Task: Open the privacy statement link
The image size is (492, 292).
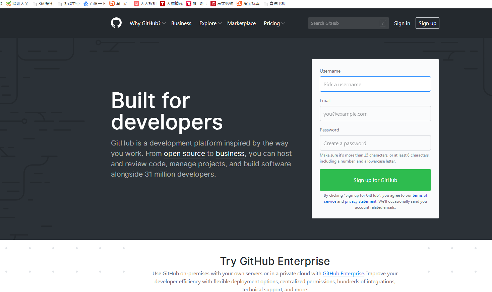Action: point(361,201)
